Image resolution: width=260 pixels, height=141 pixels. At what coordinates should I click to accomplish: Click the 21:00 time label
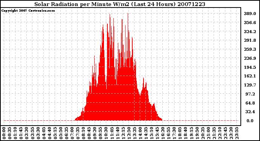(208, 133)
